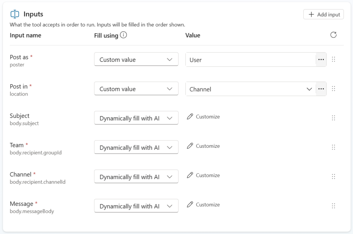
Task: Expand the chevron inside the Channel value field
Action: tap(309, 89)
